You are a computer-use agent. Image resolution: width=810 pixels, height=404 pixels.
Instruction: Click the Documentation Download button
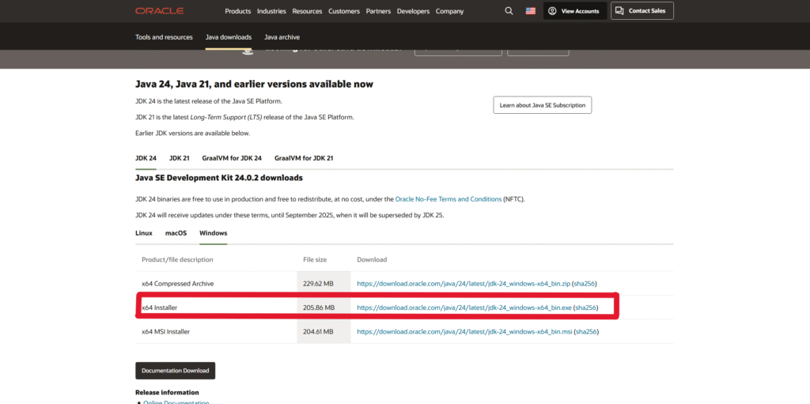[x=175, y=371]
